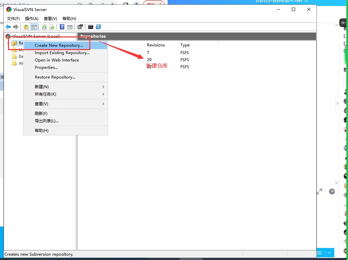Open the 文件(F) menu
The height and width of the screenshot is (260, 348).
13,19
